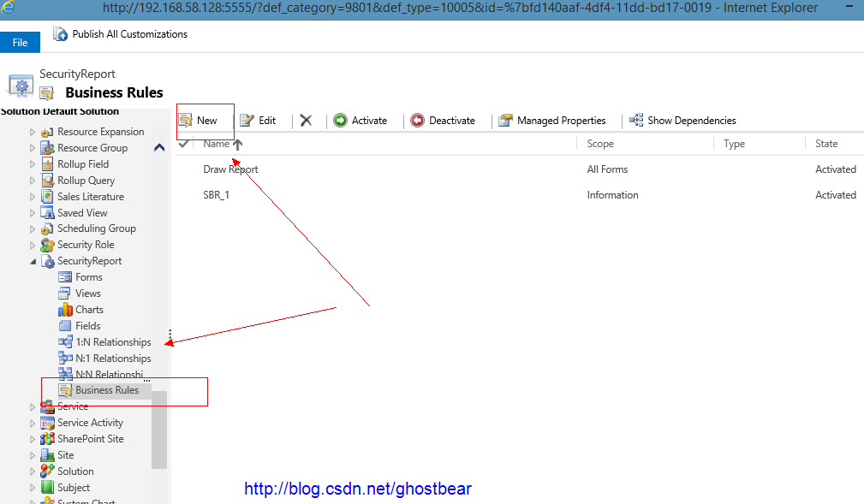Sort grid by the Name column header
Image resolution: width=864 pixels, height=504 pixels.
click(x=216, y=144)
